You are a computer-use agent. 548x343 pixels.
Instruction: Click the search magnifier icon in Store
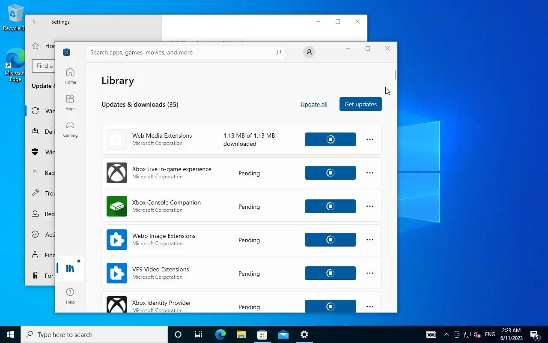tap(278, 52)
